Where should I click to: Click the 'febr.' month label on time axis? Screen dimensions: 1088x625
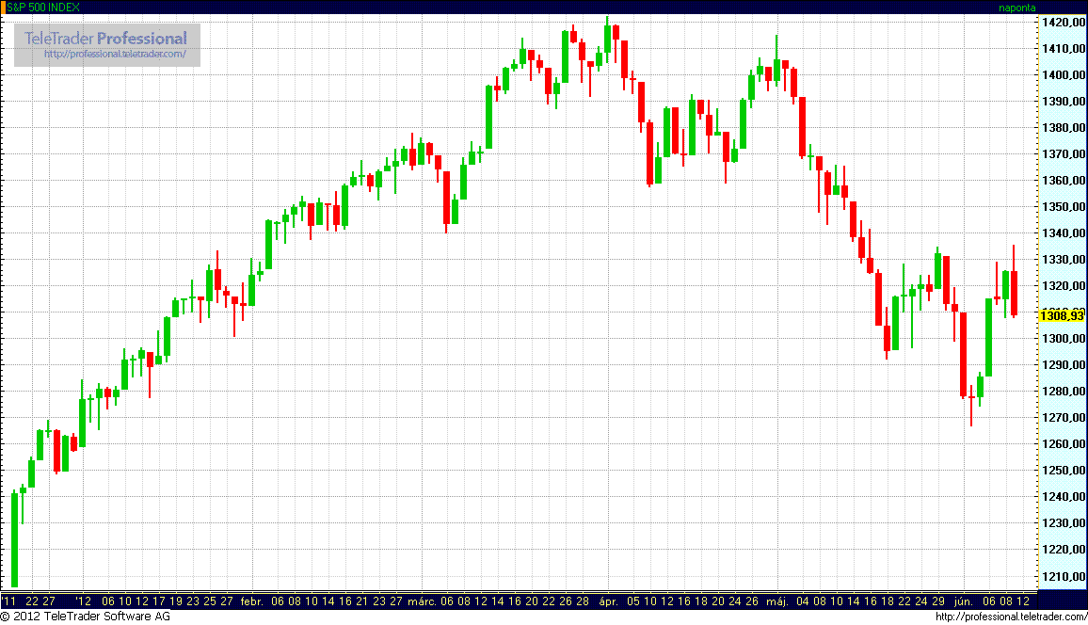coord(252,601)
